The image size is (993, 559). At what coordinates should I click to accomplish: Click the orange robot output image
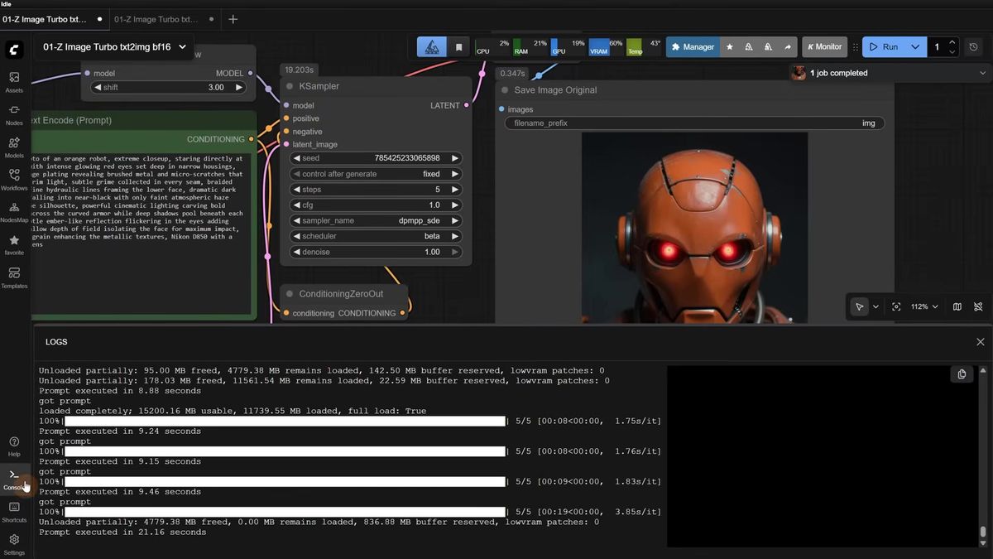click(693, 228)
